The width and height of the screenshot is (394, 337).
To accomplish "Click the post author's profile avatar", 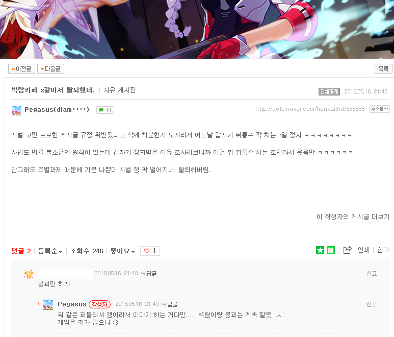I will (x=17, y=110).
